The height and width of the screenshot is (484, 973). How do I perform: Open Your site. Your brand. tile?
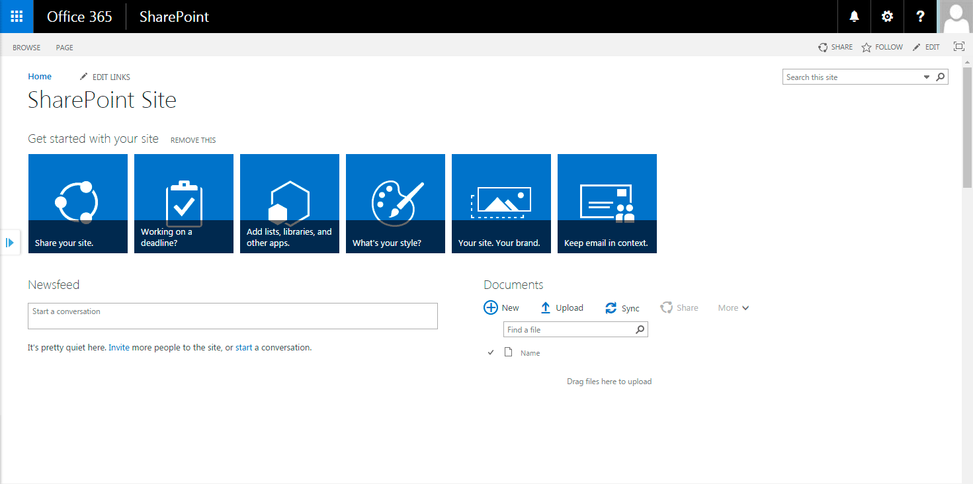pos(501,204)
